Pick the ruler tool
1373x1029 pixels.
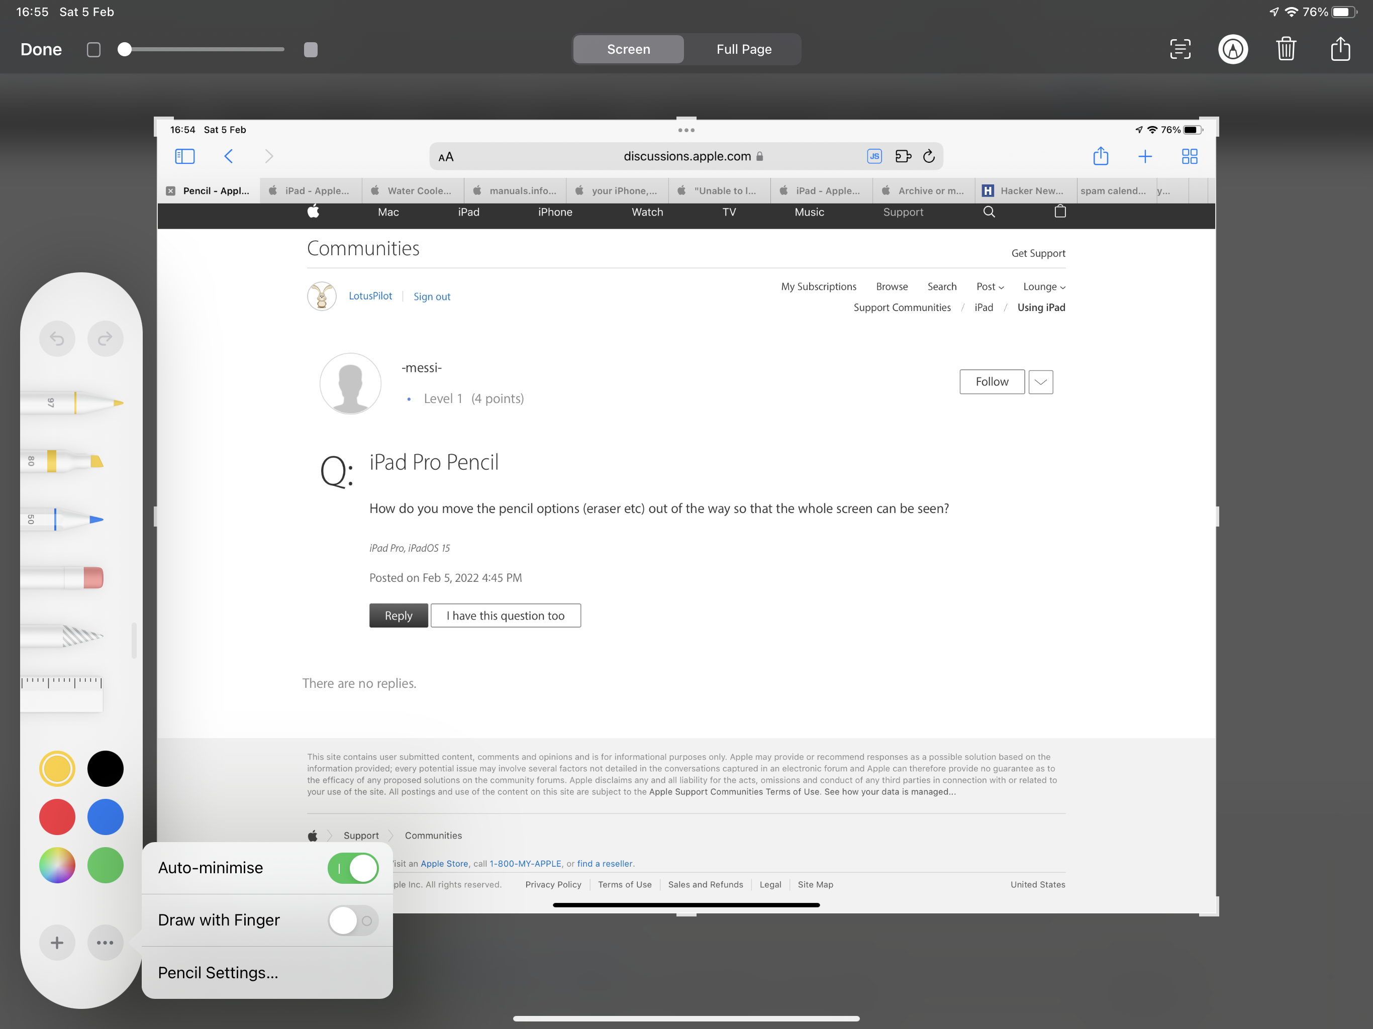(62, 693)
